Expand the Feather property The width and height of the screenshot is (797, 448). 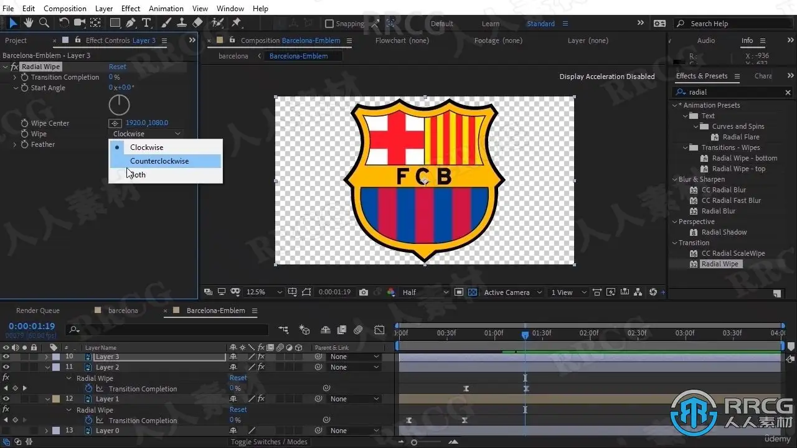click(15, 144)
